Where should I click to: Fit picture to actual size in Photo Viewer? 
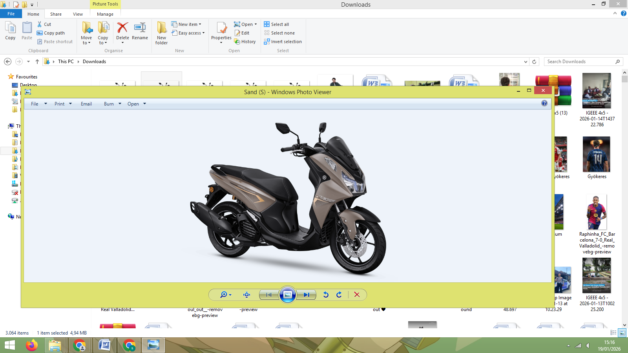tap(246, 295)
